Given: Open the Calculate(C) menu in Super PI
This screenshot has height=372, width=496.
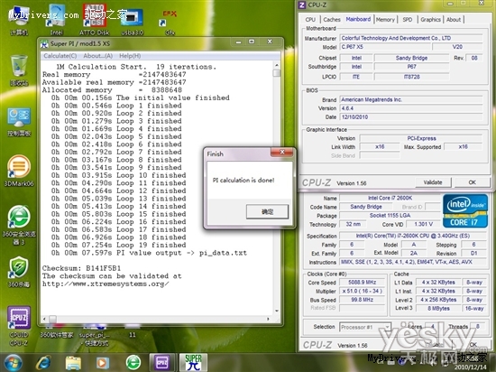Looking at the screenshot, I should (60, 56).
